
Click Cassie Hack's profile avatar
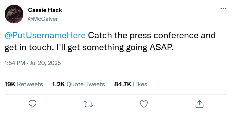coord(14,14)
